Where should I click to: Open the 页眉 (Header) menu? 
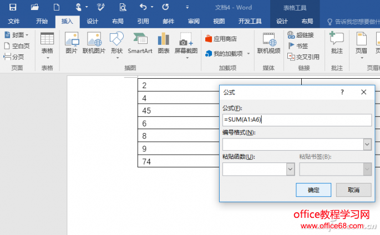[361, 45]
